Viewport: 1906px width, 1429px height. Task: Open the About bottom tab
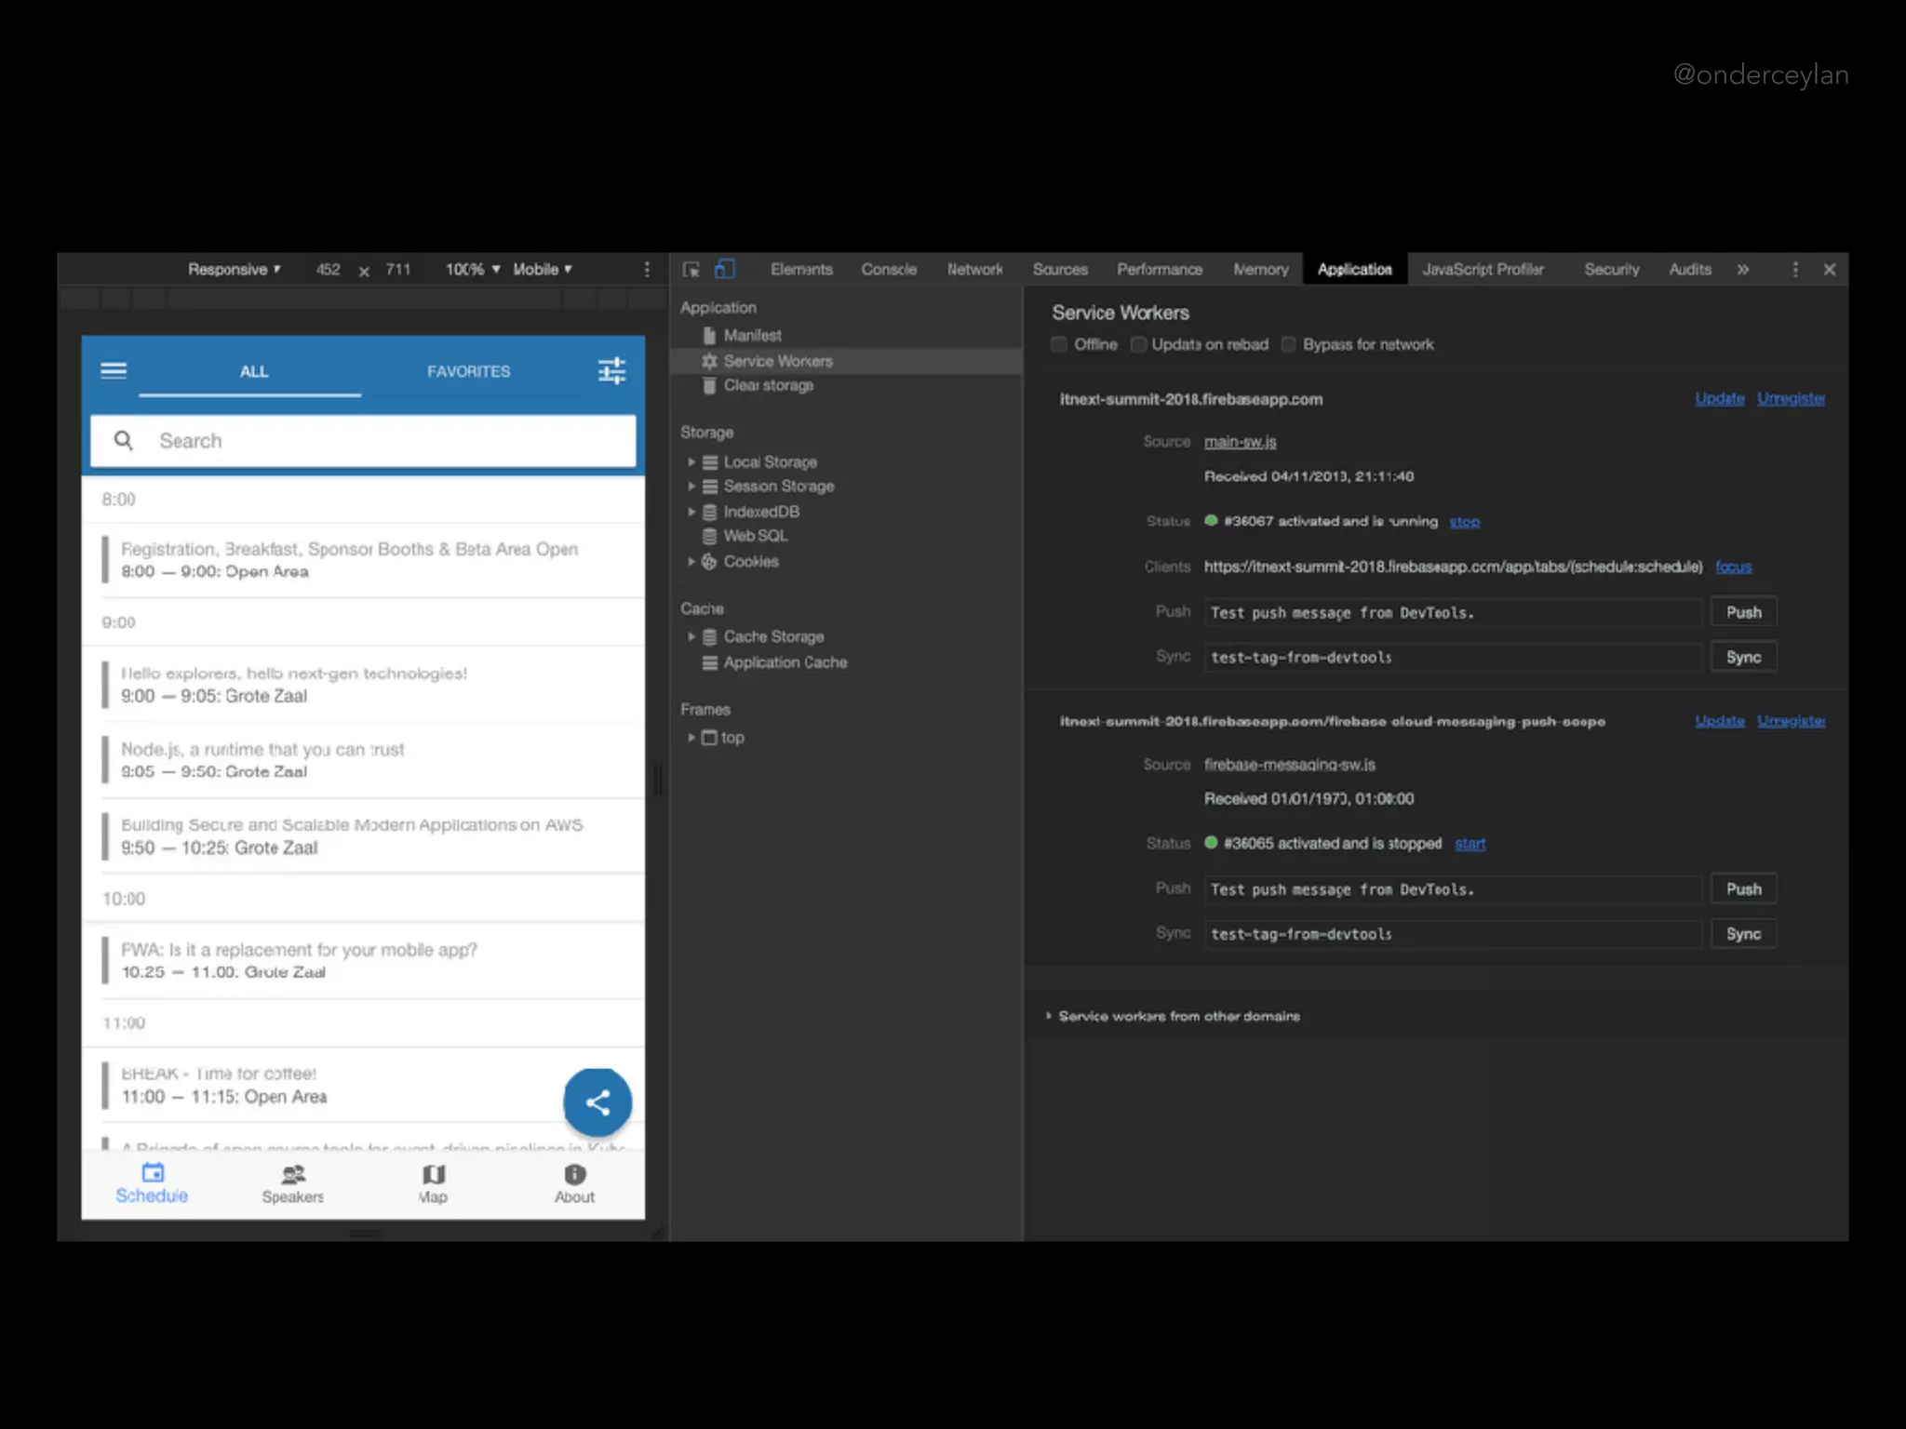pos(574,1183)
